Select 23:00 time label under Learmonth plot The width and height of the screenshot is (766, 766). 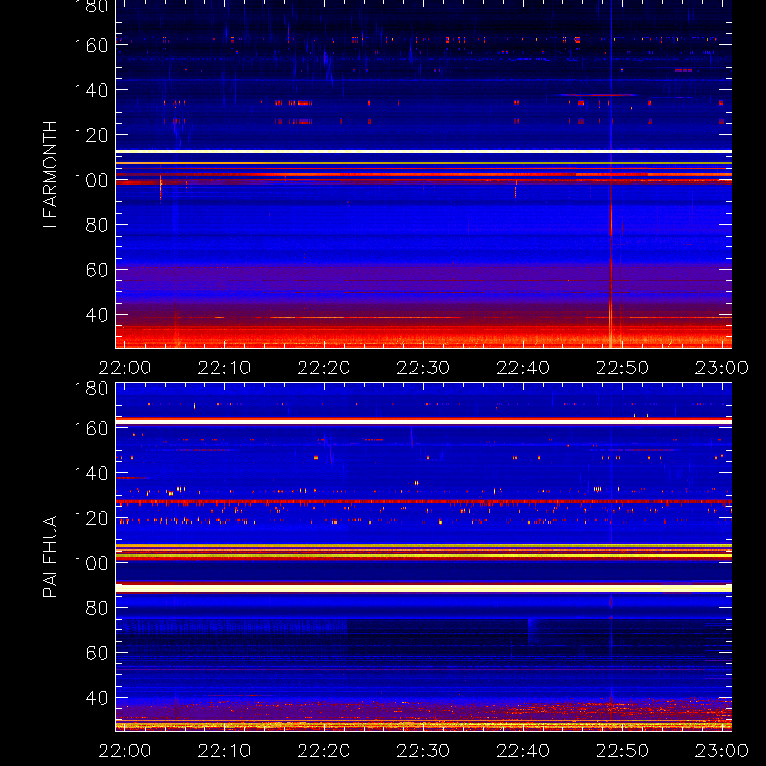[722, 368]
